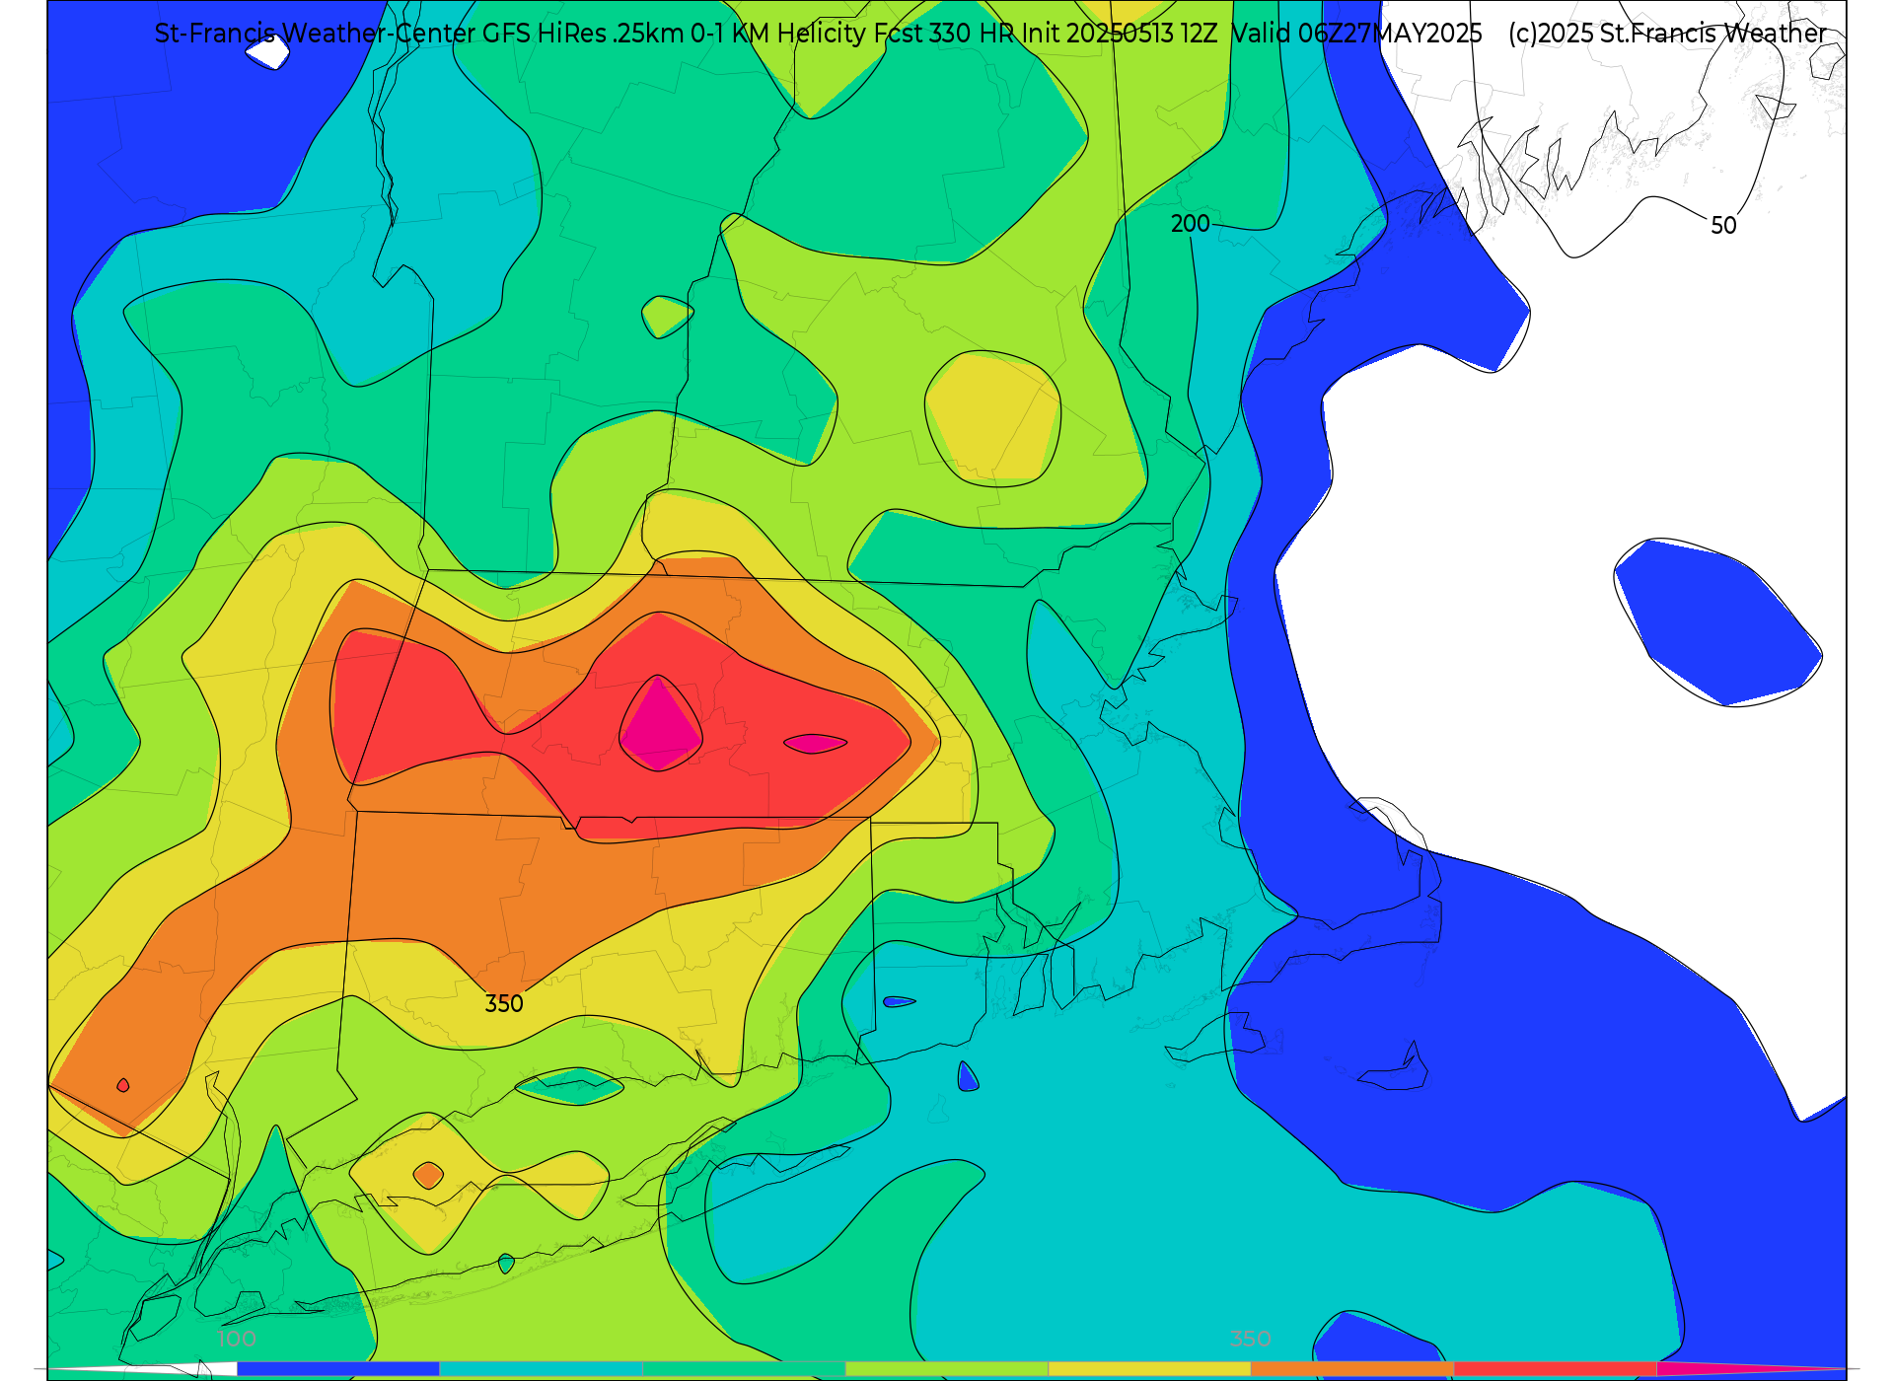Click the "(c)2025 St.Francis Weather" copyright text
Image resolution: width=1894 pixels, height=1381 pixels.
1667,34
